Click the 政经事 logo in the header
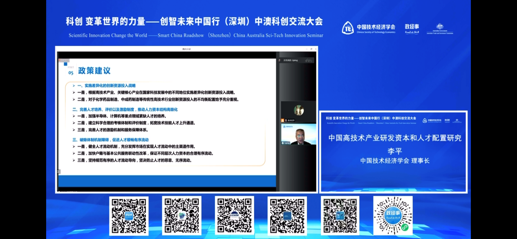 412,28
